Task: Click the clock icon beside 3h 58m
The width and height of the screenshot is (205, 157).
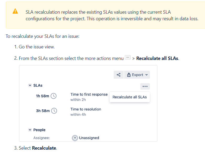Action: (54, 111)
